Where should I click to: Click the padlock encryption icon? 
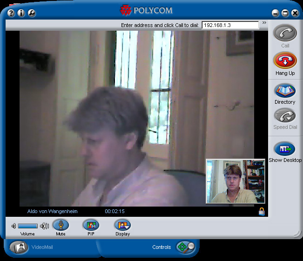click(262, 212)
